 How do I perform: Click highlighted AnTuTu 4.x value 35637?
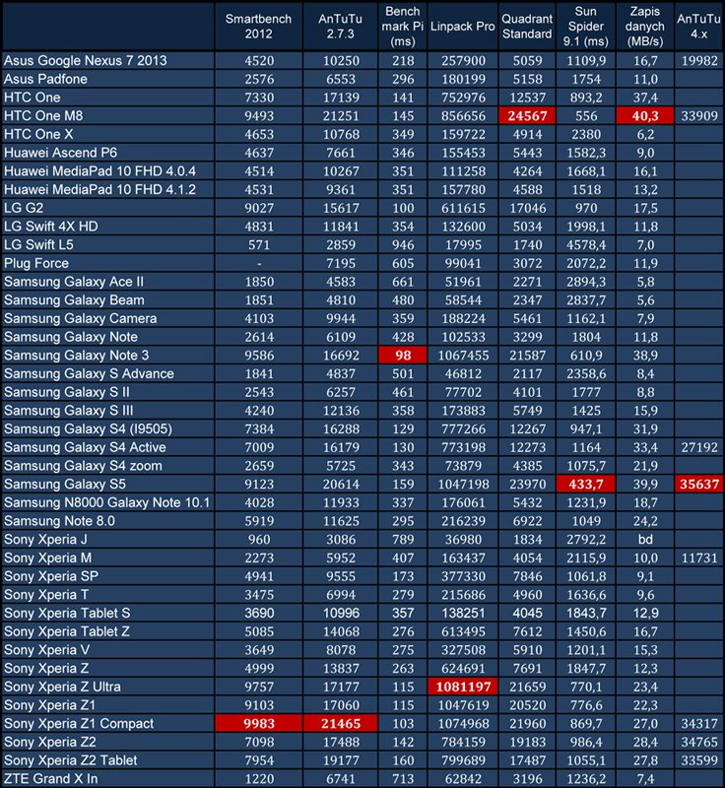[698, 485]
